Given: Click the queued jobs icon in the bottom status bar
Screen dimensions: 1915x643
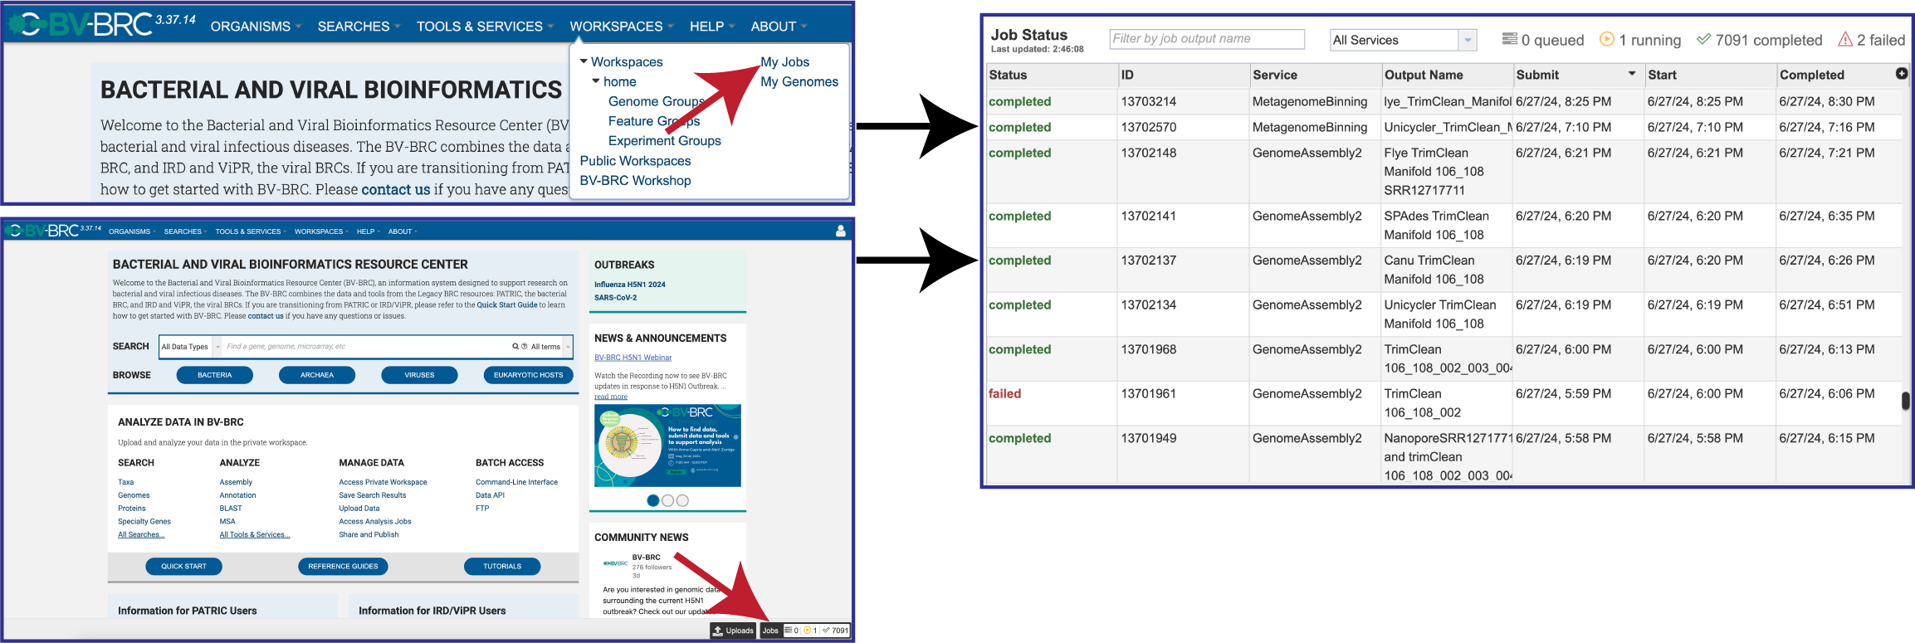Looking at the screenshot, I should coord(789,631).
